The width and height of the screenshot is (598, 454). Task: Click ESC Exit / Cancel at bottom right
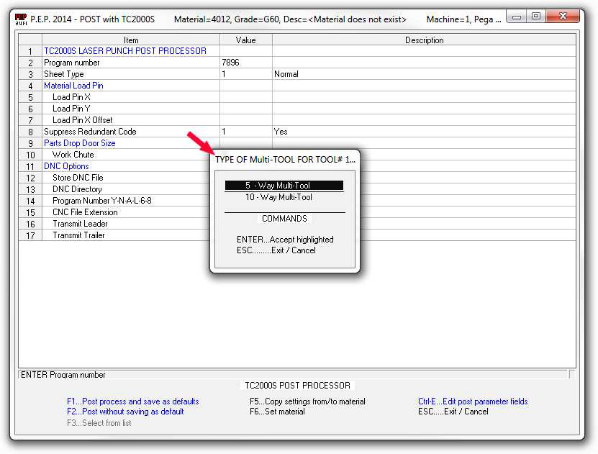[x=453, y=412]
